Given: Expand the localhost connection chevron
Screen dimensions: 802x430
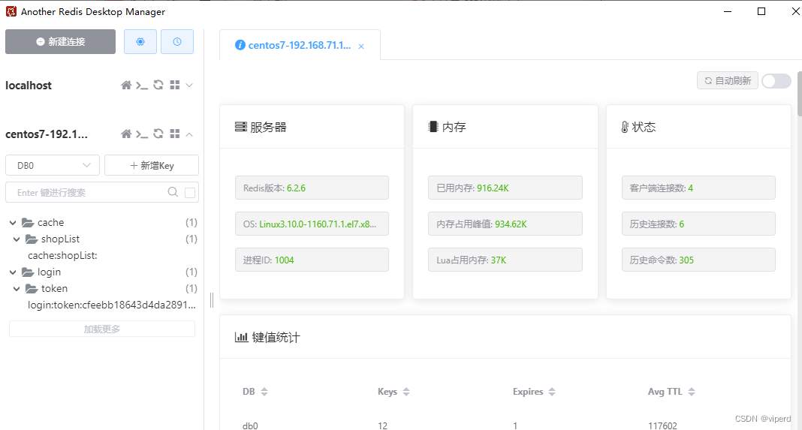Looking at the screenshot, I should click(x=189, y=85).
